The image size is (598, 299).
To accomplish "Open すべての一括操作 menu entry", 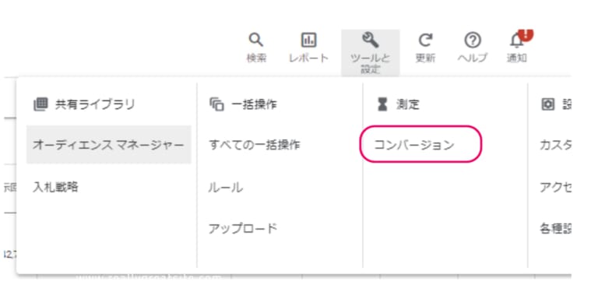I will tap(255, 145).
